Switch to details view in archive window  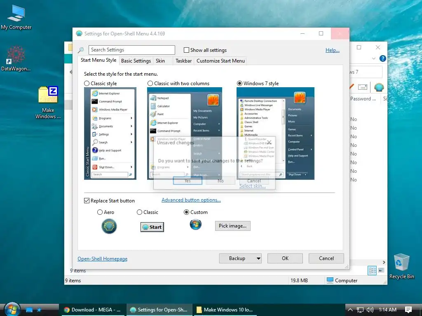(x=372, y=271)
